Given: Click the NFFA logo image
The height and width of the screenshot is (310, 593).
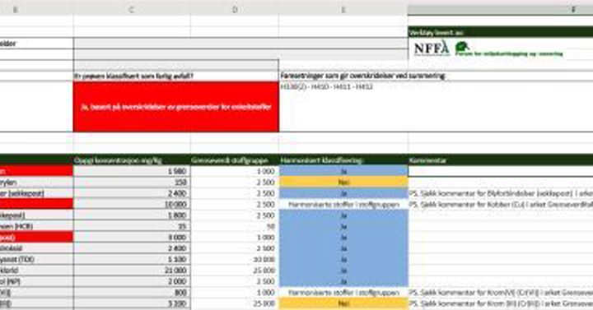Looking at the screenshot, I should (432, 49).
